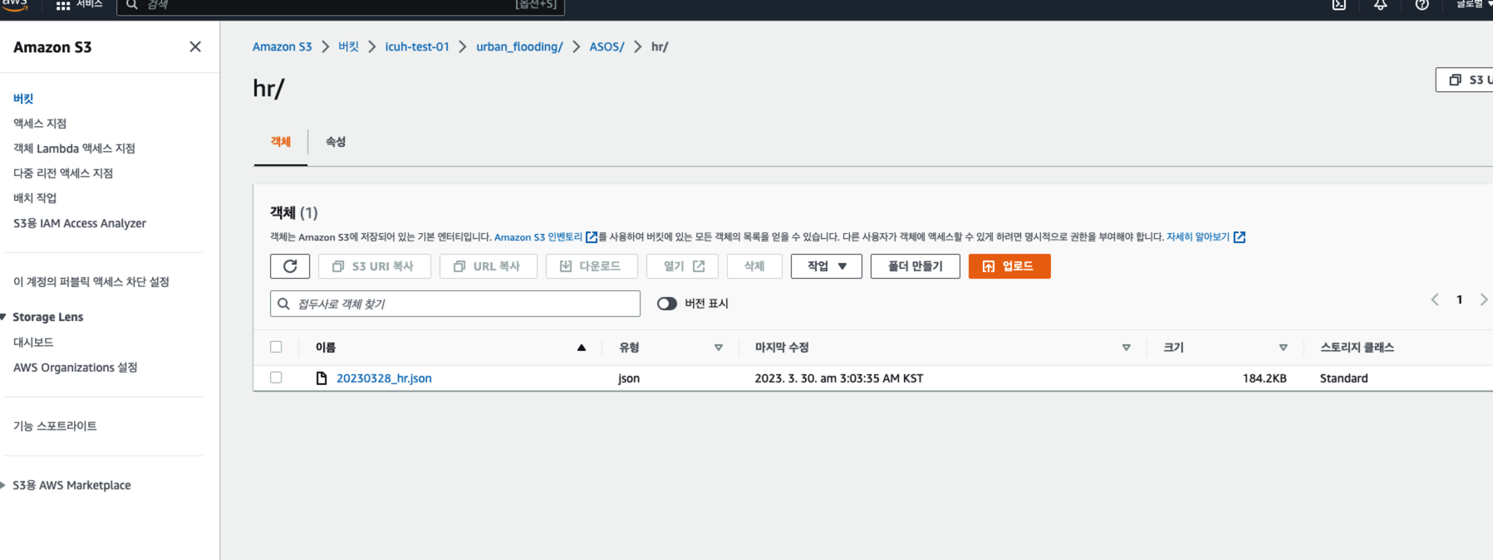Click the 삭제 button
Screen dimensions: 1493x560
click(754, 266)
